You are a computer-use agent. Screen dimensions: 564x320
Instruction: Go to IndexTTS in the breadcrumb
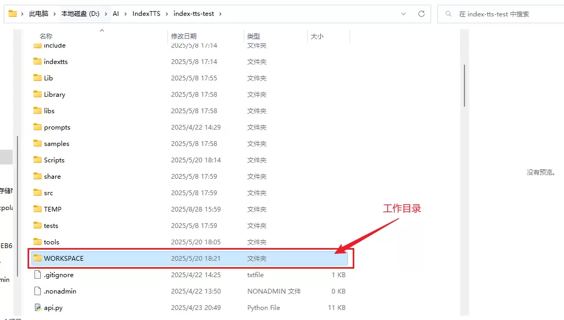(x=146, y=14)
